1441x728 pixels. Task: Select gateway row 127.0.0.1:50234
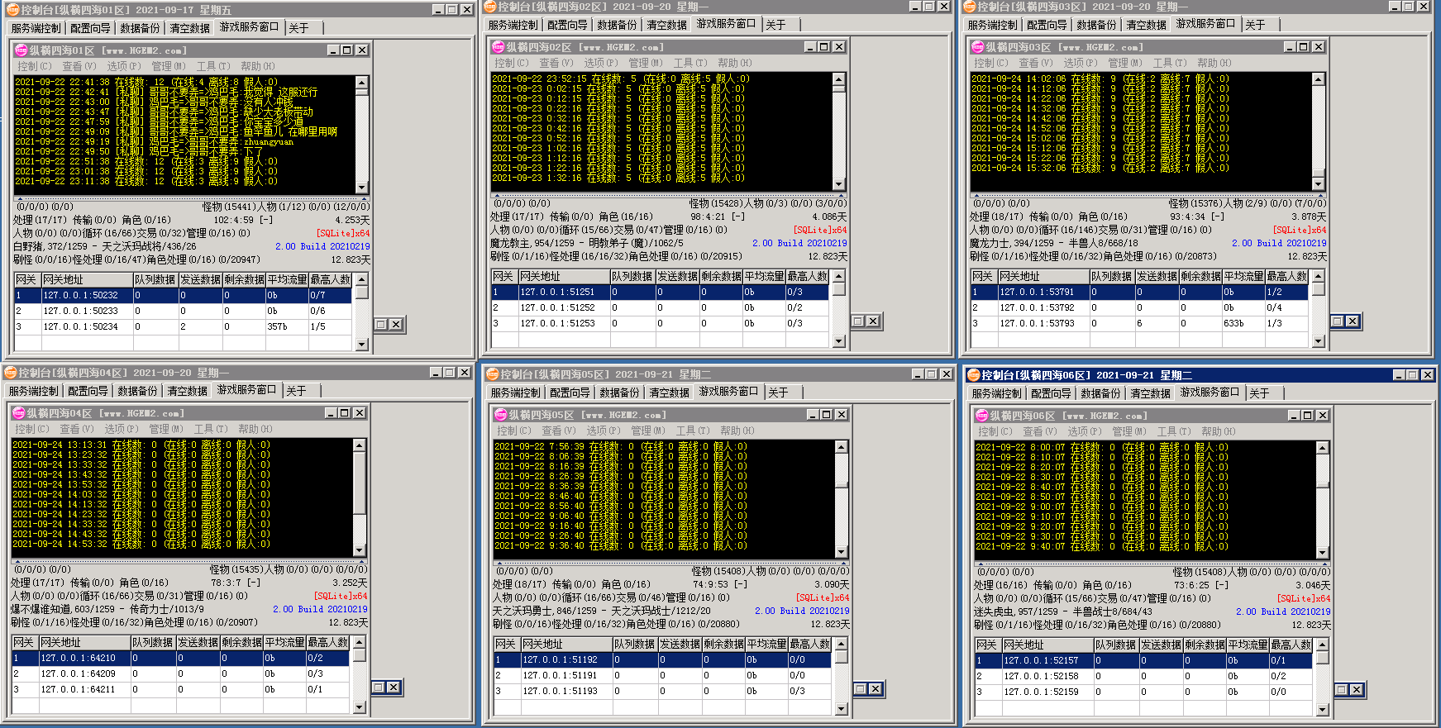81,327
